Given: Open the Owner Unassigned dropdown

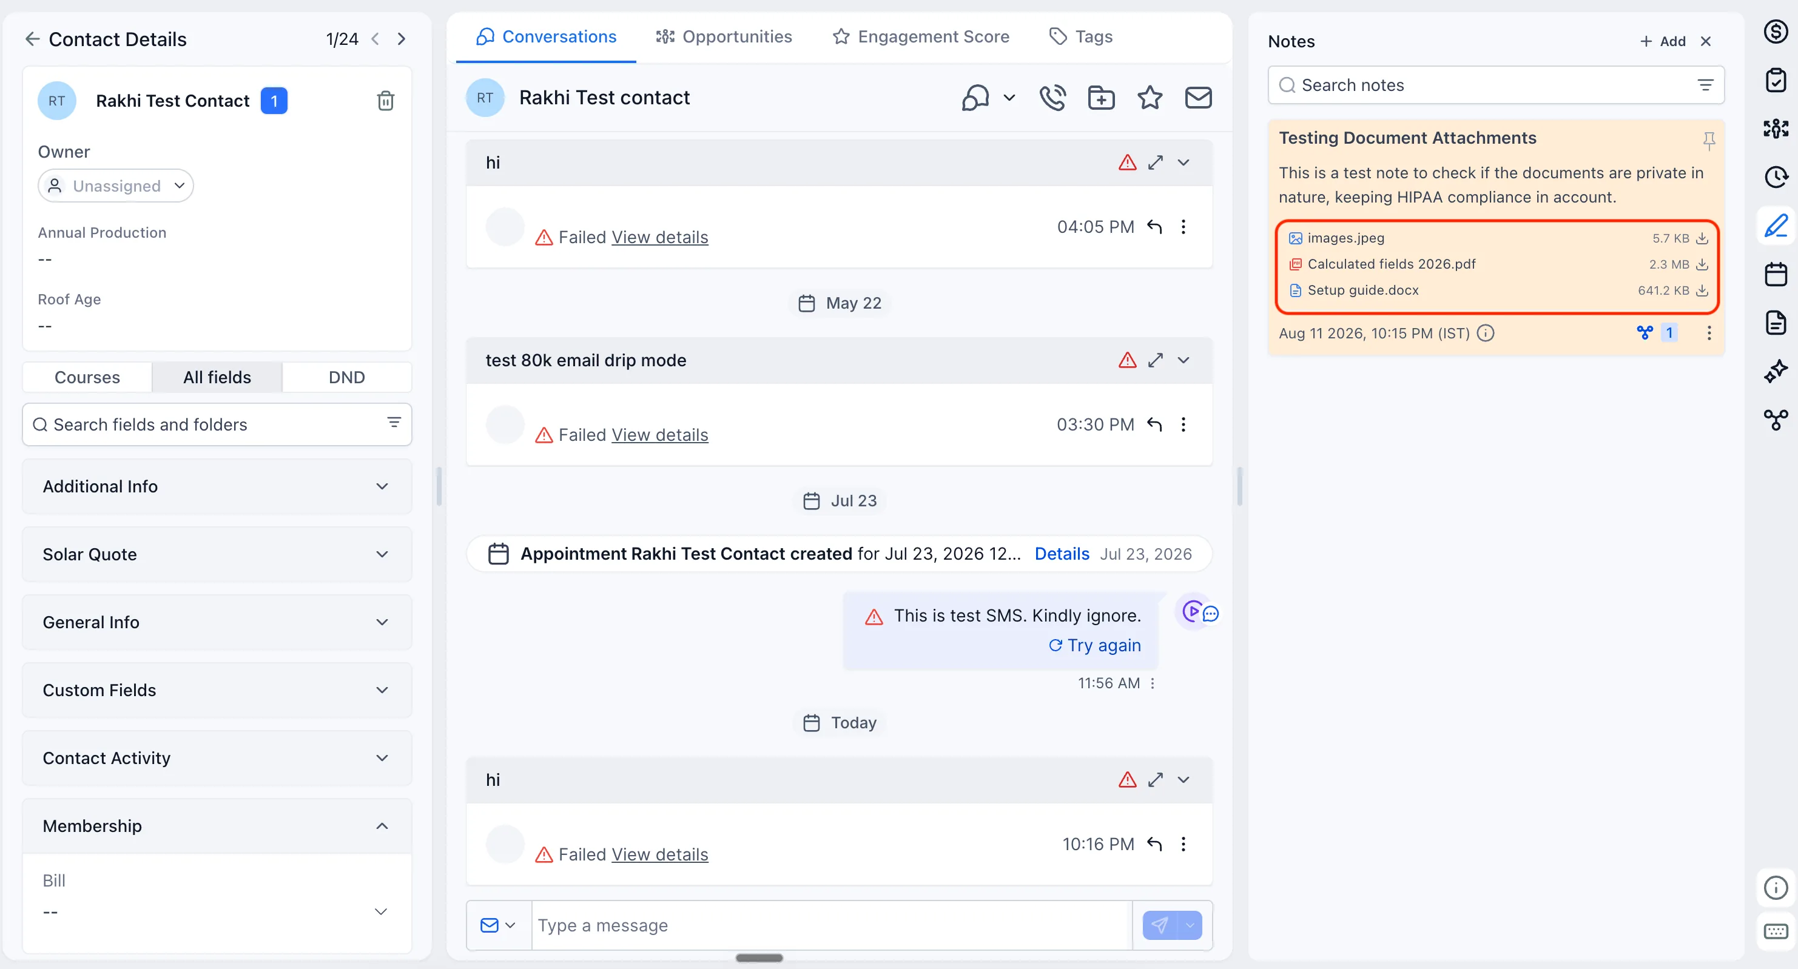Looking at the screenshot, I should (x=116, y=186).
